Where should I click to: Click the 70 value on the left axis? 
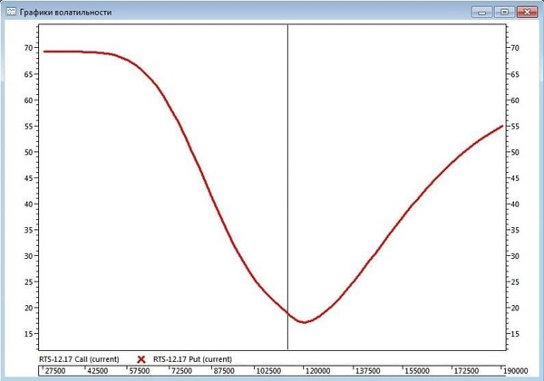(x=28, y=48)
